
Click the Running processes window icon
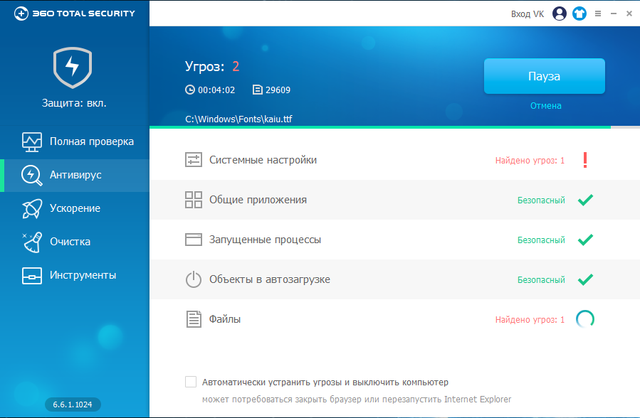pos(194,240)
